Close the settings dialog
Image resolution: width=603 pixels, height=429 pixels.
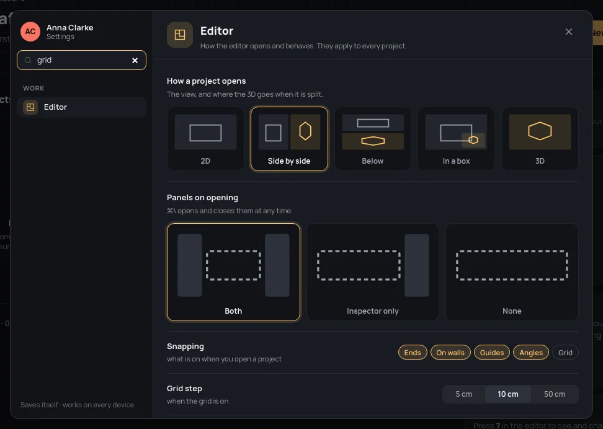[569, 32]
